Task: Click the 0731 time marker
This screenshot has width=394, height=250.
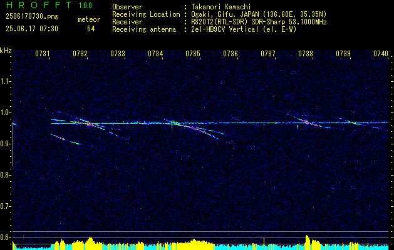Action: click(x=43, y=53)
